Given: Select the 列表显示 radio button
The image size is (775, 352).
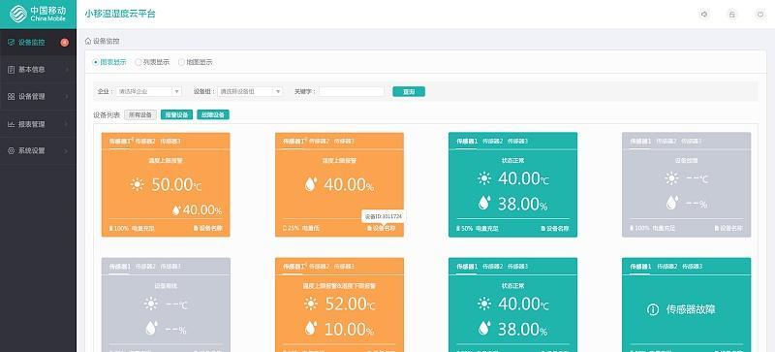Looking at the screenshot, I should click(139, 62).
